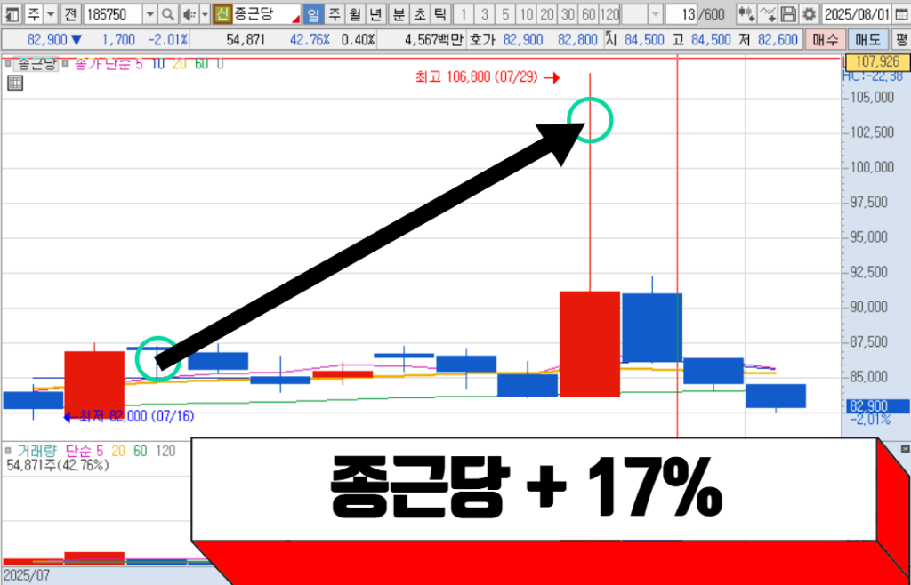Select the 20 interval button
This screenshot has width=911, height=585.
(547, 14)
